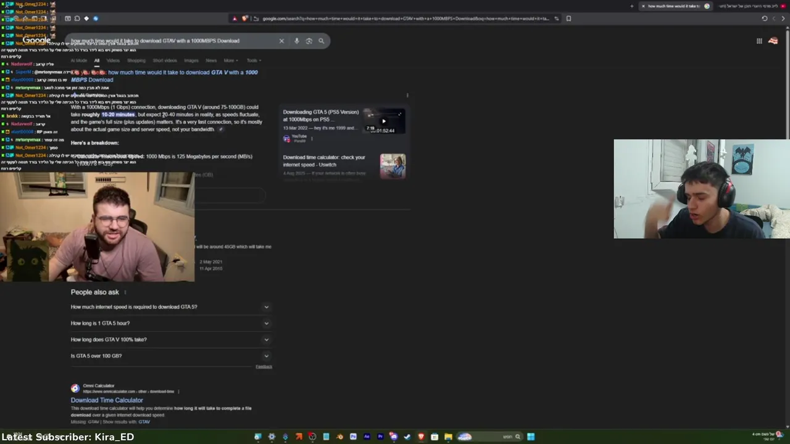Open the Tools dropdown in search filters
The image size is (790, 444).
point(254,60)
